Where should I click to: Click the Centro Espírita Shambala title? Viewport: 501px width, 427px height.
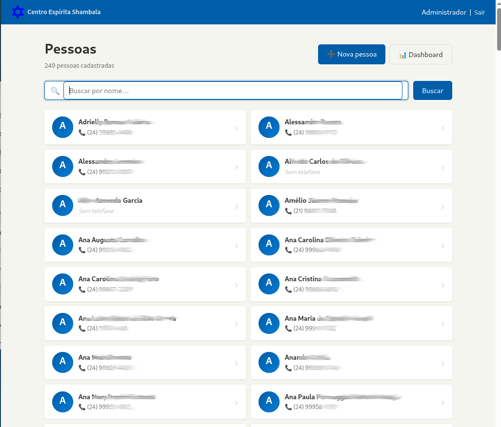(x=64, y=12)
